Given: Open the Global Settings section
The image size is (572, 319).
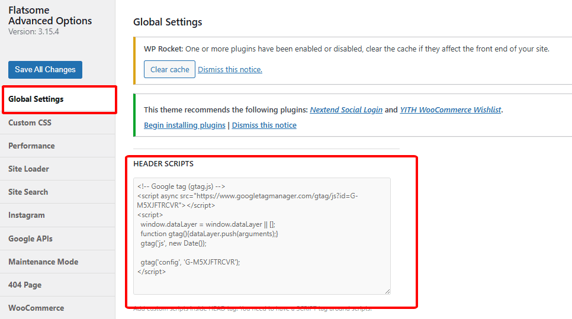Looking at the screenshot, I should coord(57,99).
